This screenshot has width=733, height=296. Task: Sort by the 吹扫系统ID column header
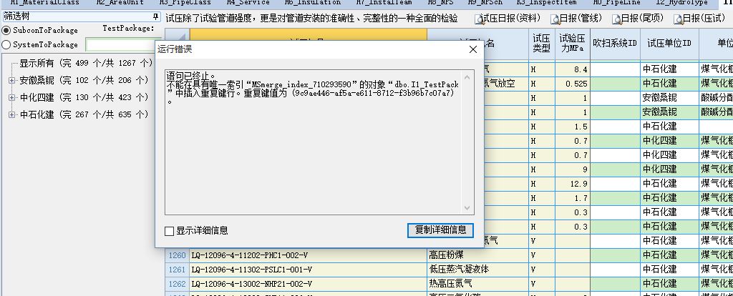[615, 44]
